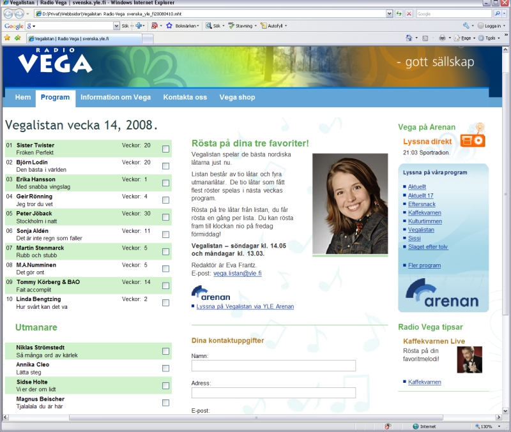Open the search provider dropdown arrow

coord(505,13)
